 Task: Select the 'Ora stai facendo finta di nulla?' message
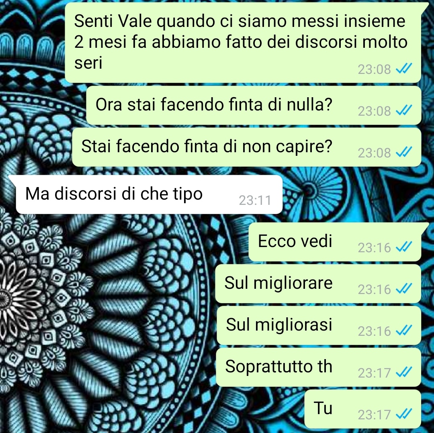point(254,105)
